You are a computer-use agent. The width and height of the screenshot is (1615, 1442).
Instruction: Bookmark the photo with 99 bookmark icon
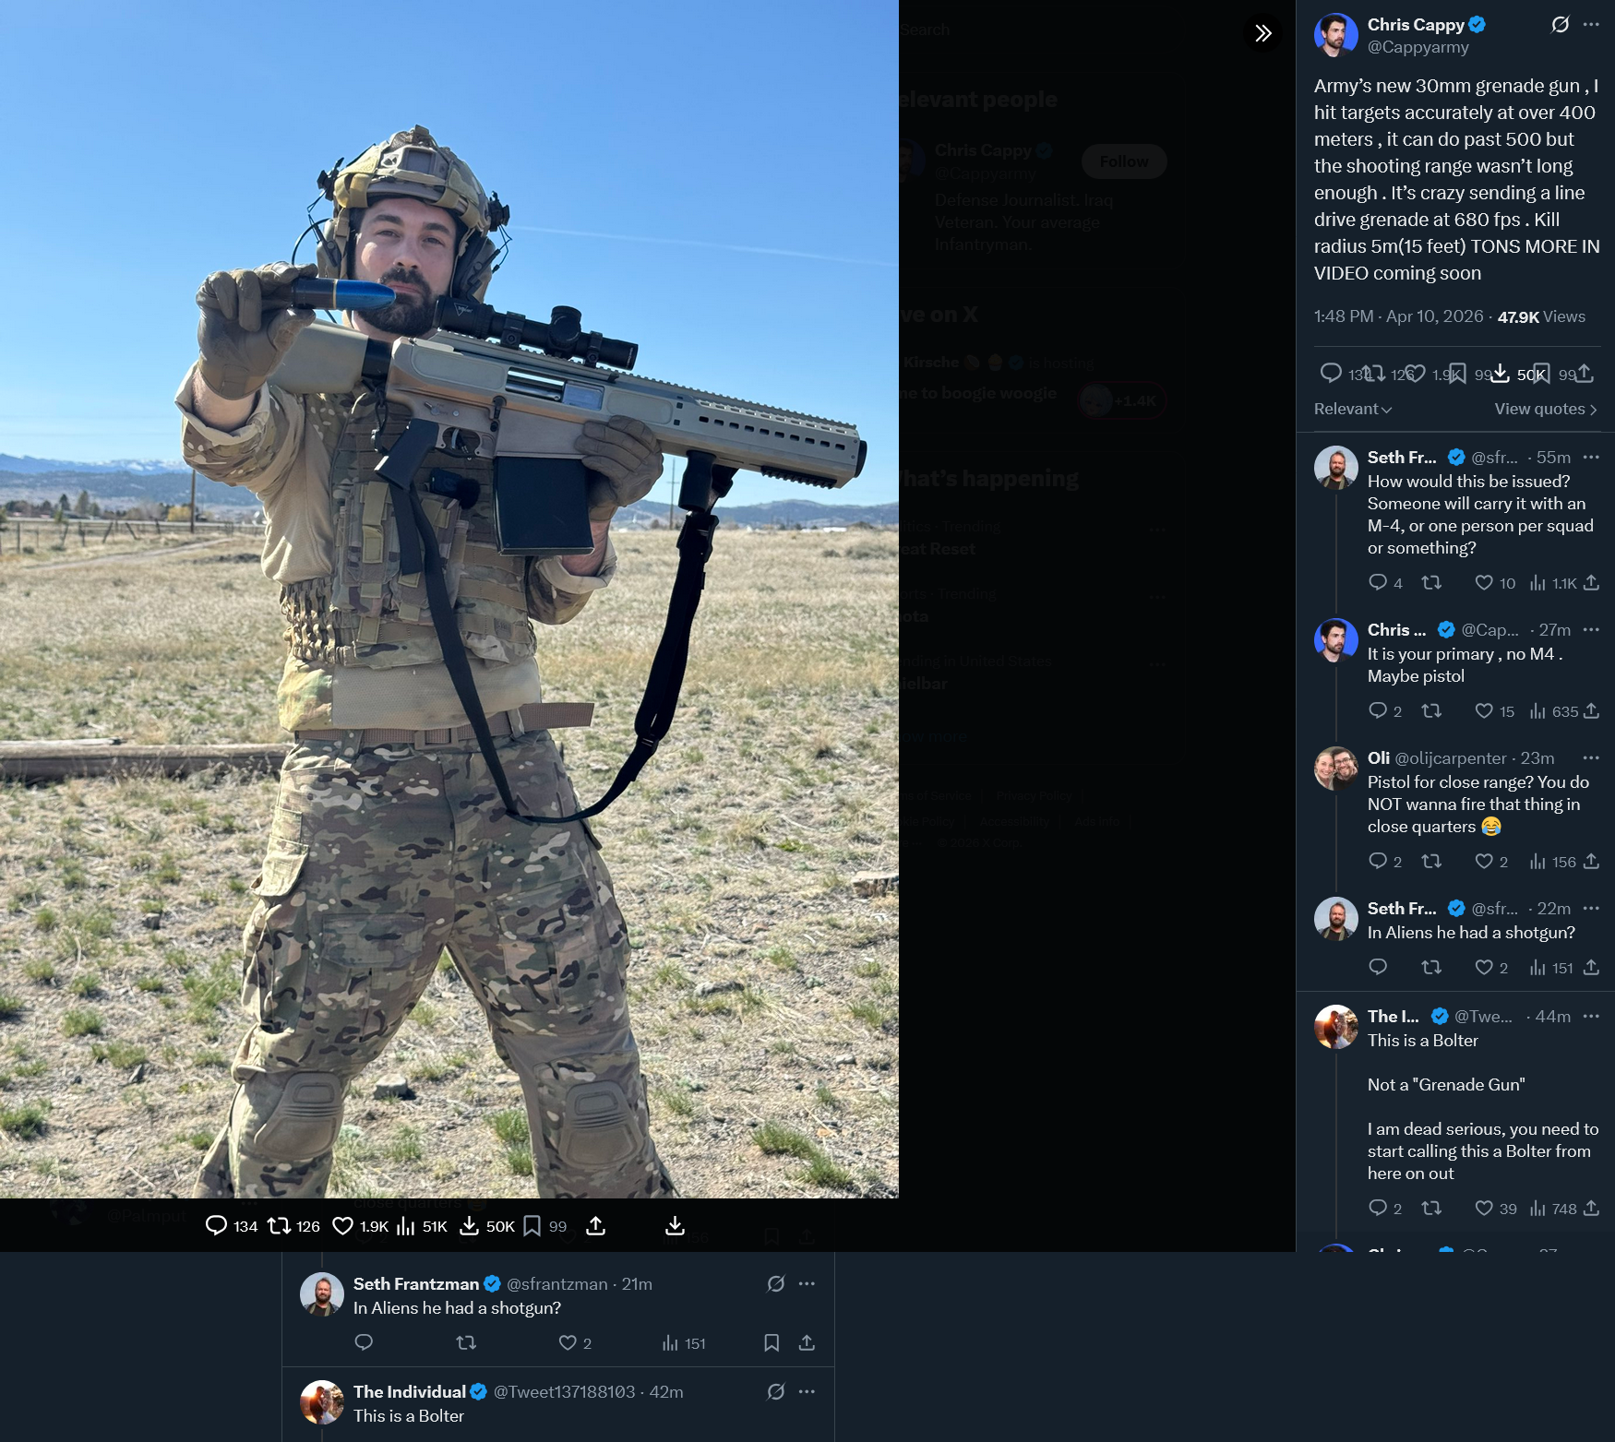point(532,1225)
